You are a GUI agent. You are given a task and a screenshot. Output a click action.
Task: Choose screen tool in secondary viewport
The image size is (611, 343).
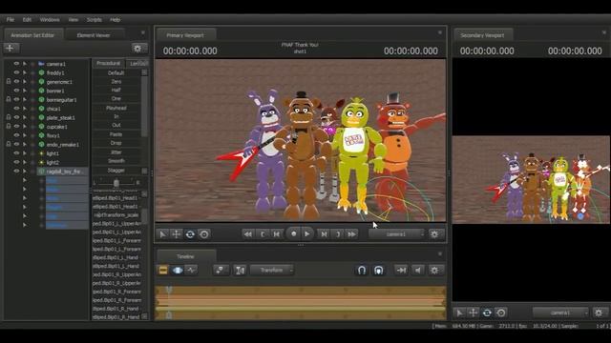[x=501, y=313]
